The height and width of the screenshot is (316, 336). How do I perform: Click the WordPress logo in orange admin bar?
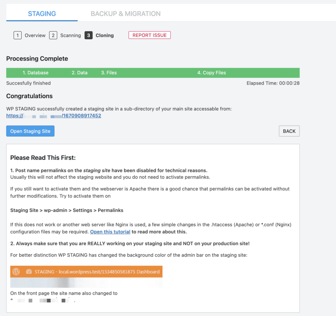[x=16, y=272]
